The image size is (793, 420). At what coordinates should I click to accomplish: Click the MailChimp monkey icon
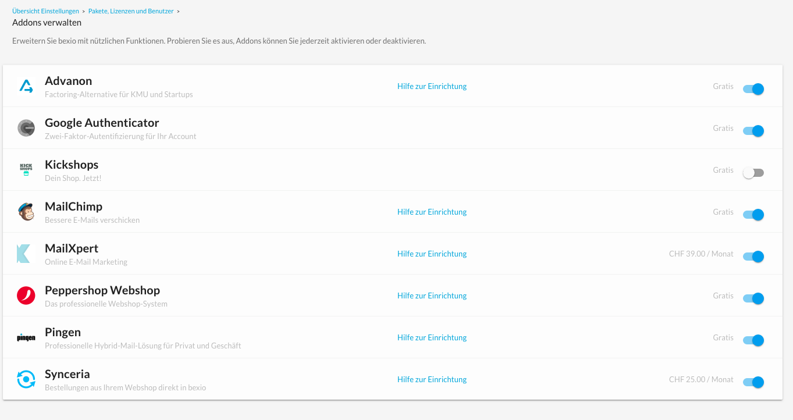[26, 212]
